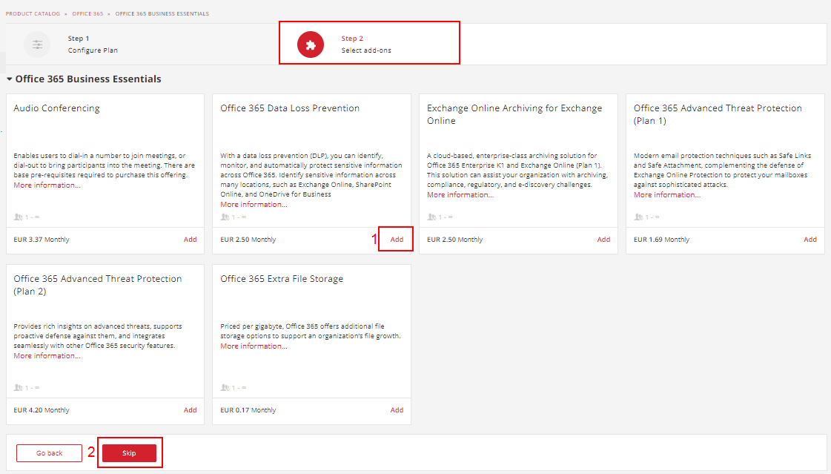The height and width of the screenshot is (474, 831).
Task: Open More information for Threat Protection Plan 1
Action: click(667, 195)
